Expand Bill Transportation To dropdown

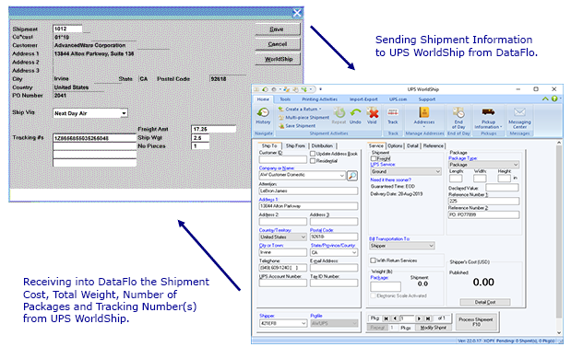coord(402,246)
